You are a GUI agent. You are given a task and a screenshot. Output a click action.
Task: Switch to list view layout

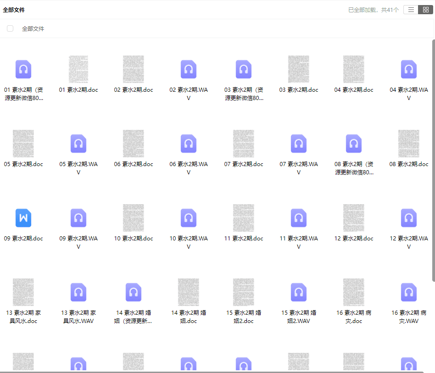[411, 10]
